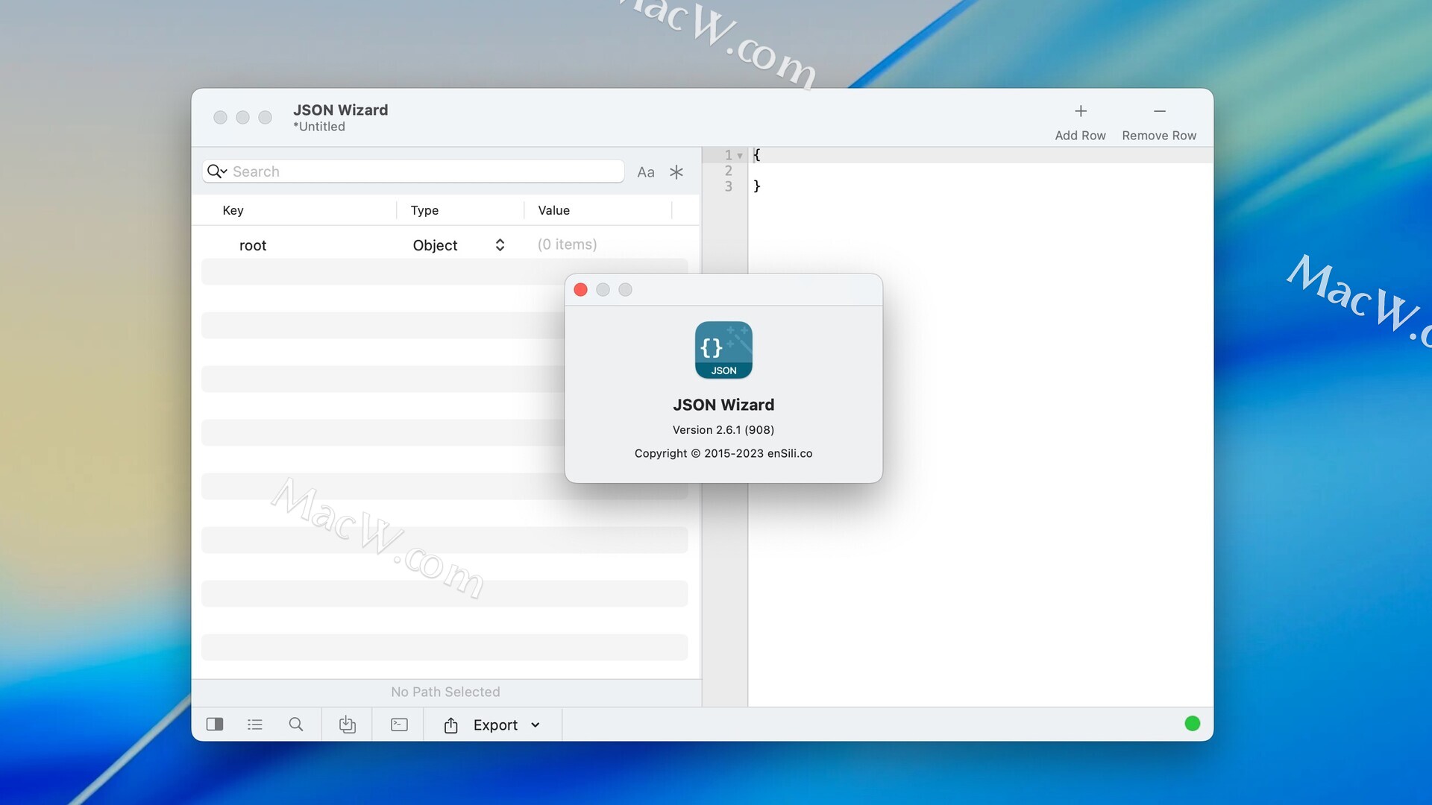
Task: Click the Value column header
Action: point(553,210)
